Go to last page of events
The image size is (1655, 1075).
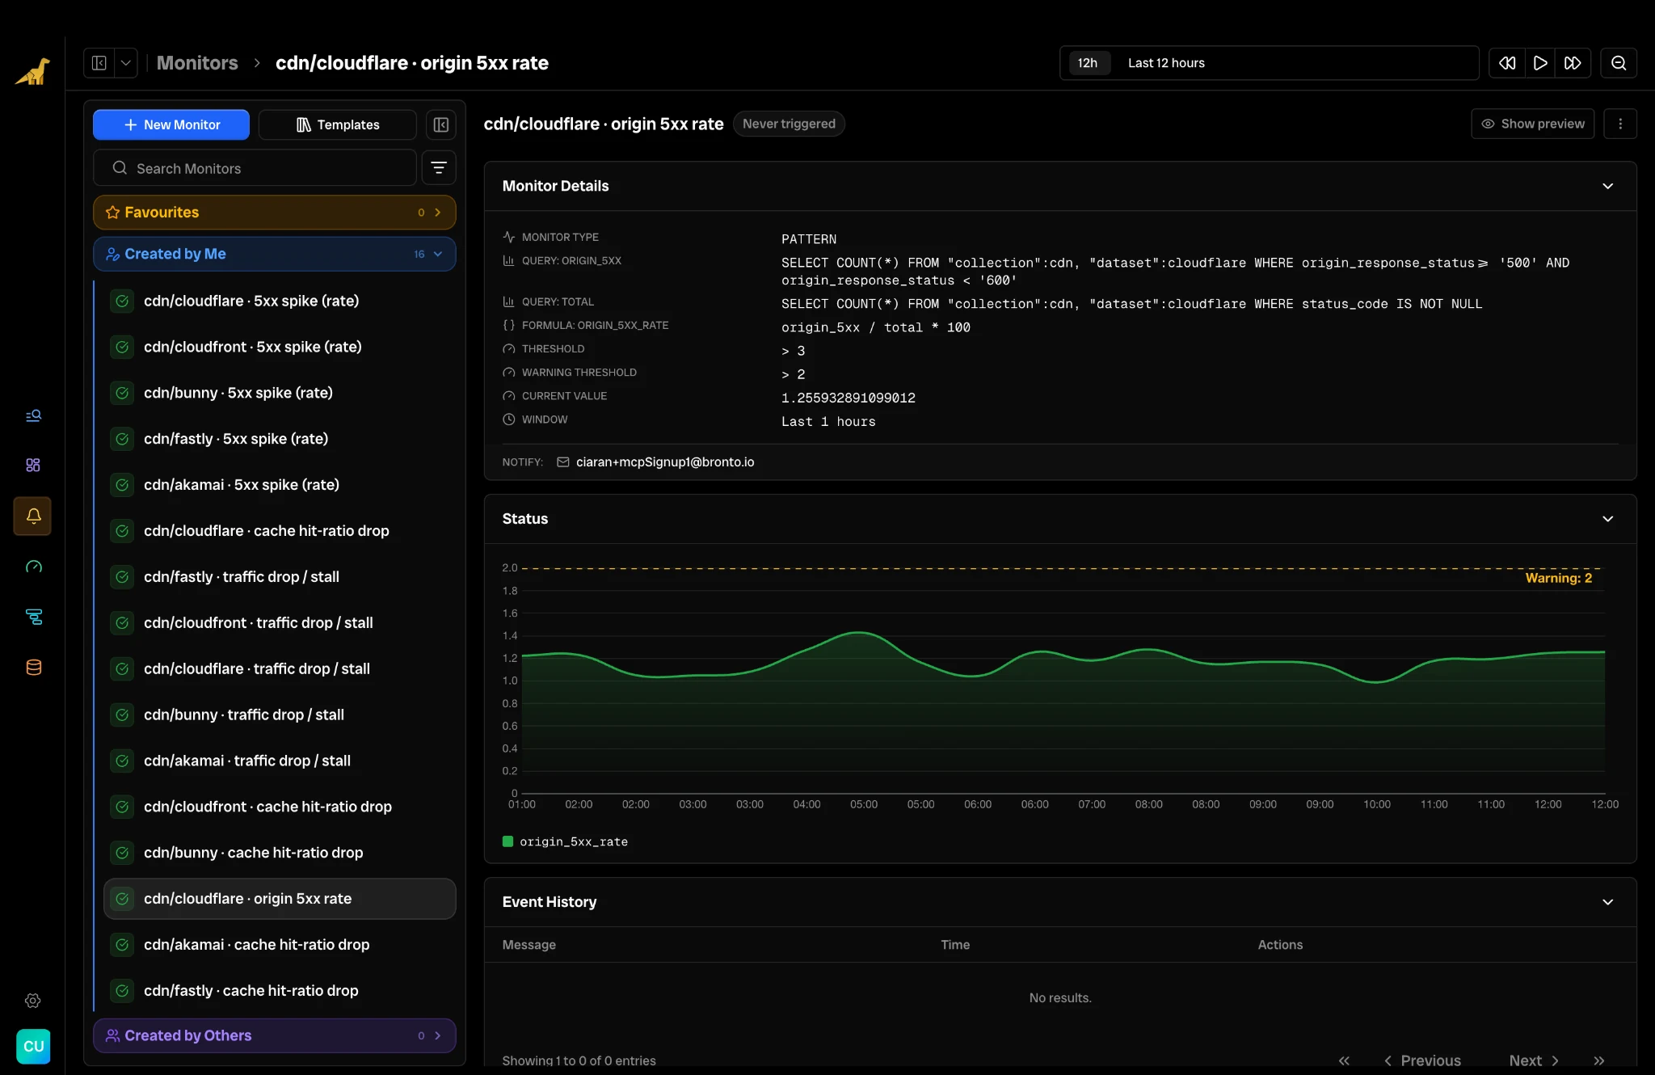pyautogui.click(x=1598, y=1060)
